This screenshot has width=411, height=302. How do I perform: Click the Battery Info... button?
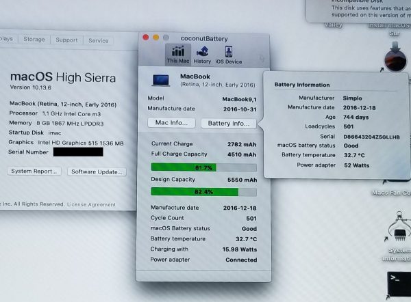coord(229,124)
